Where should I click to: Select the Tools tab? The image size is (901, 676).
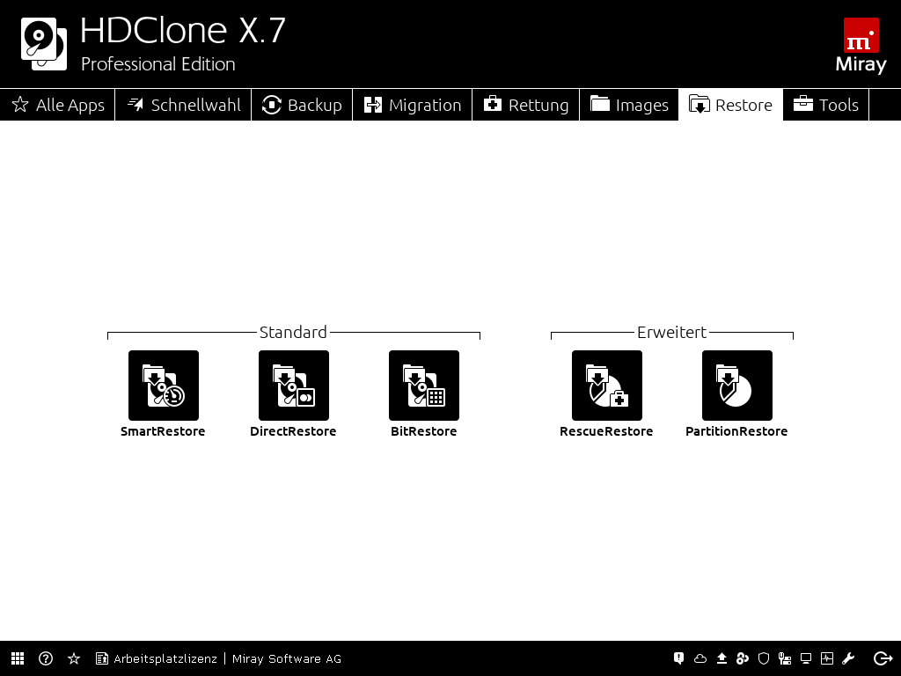click(825, 105)
